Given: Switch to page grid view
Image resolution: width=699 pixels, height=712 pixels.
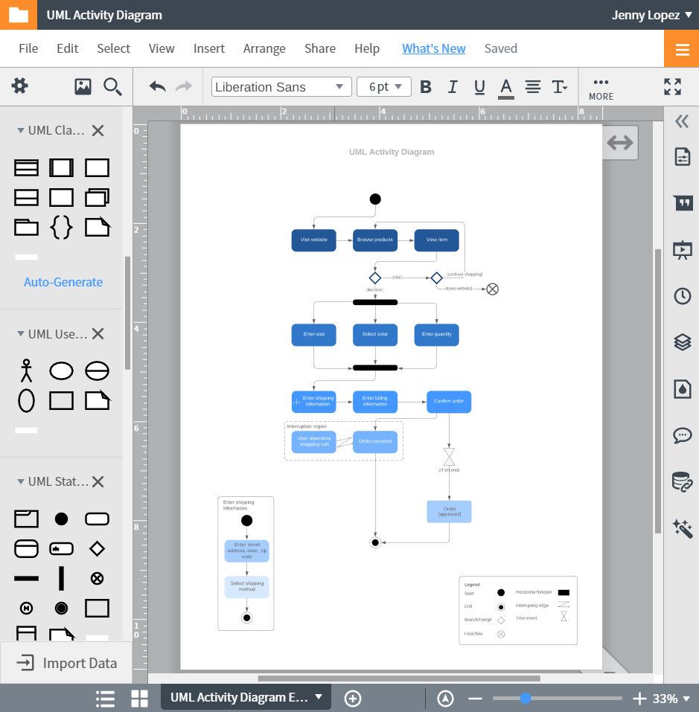Looking at the screenshot, I should [139, 699].
